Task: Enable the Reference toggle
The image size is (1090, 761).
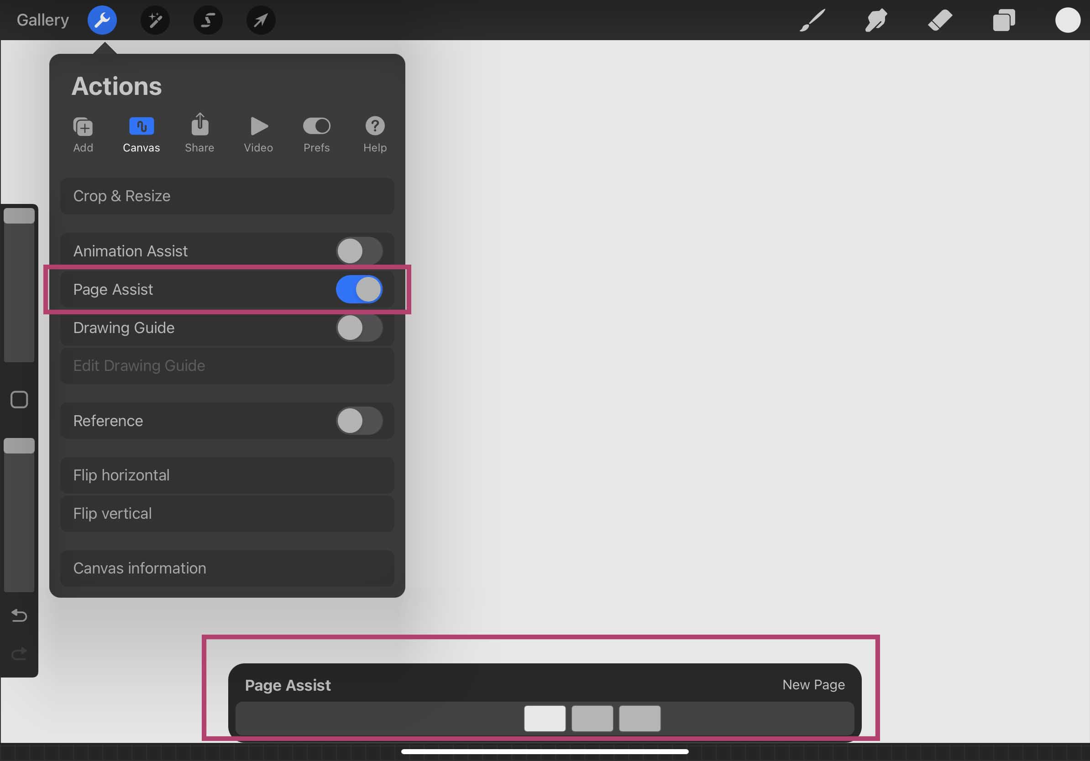Action: click(x=359, y=421)
